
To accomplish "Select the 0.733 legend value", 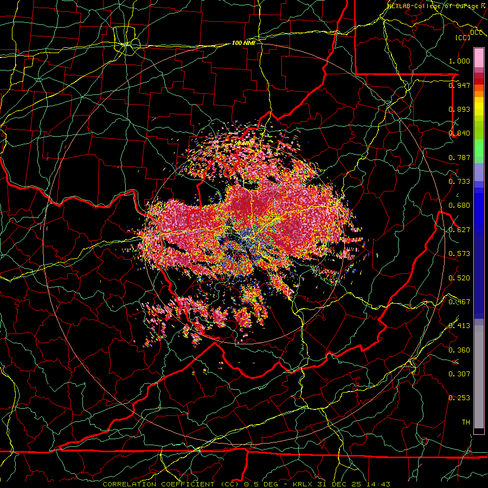I will [459, 182].
